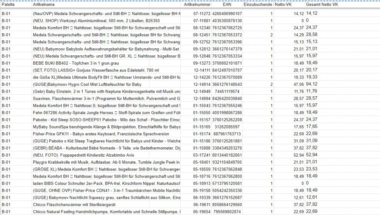The width and height of the screenshot is (380, 215).
Task: Click the Einzubuchende column header
Action: 258,4
